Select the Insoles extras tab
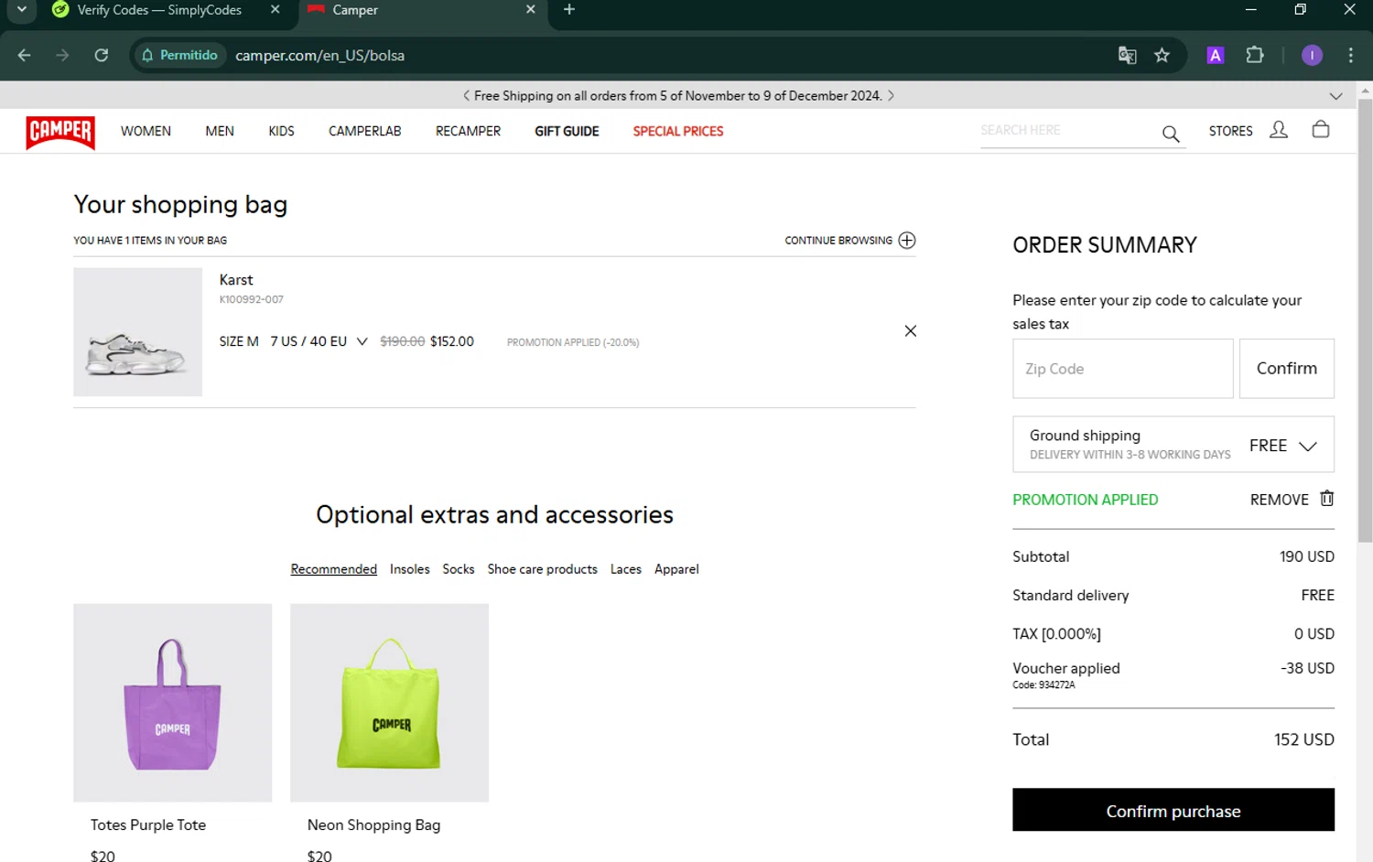Viewport: 1373px width, 862px height. 409,569
